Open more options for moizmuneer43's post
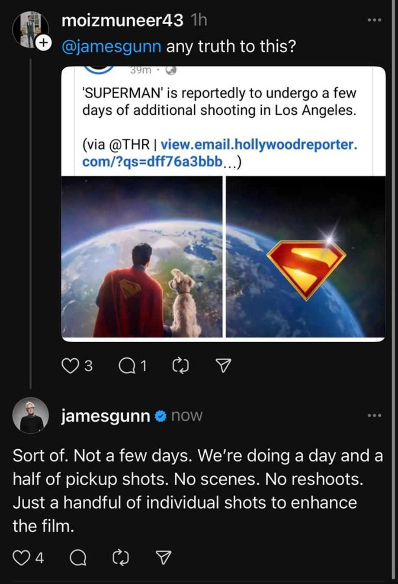This screenshot has width=398, height=584. pyautogui.click(x=374, y=20)
